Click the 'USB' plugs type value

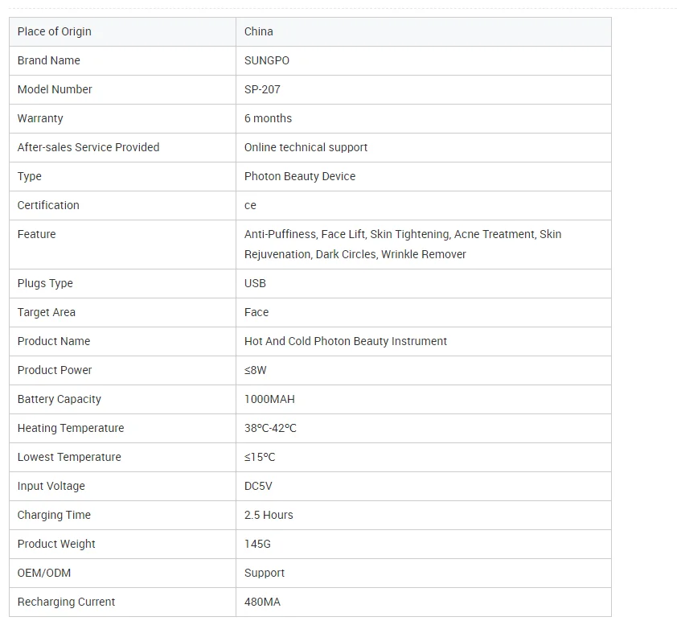[255, 283]
